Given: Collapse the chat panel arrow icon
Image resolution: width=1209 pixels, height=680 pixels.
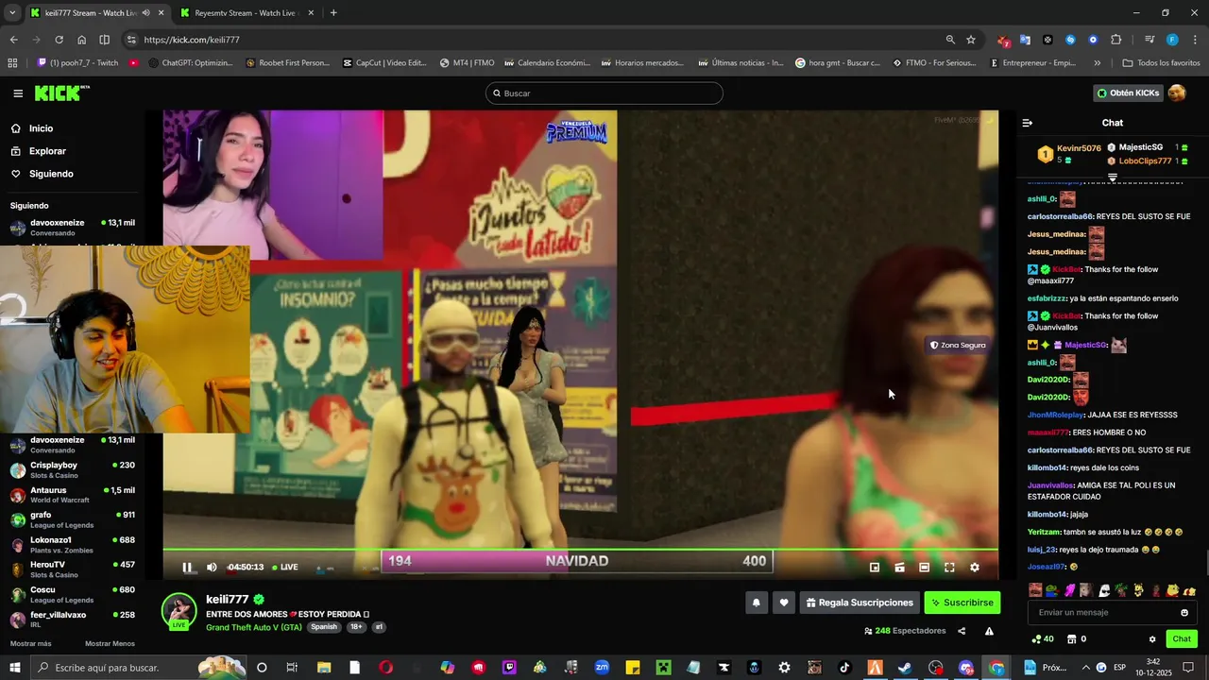Looking at the screenshot, I should coord(1028,123).
